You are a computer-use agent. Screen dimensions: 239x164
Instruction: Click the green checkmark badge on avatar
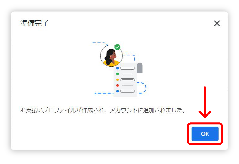(x=118, y=47)
